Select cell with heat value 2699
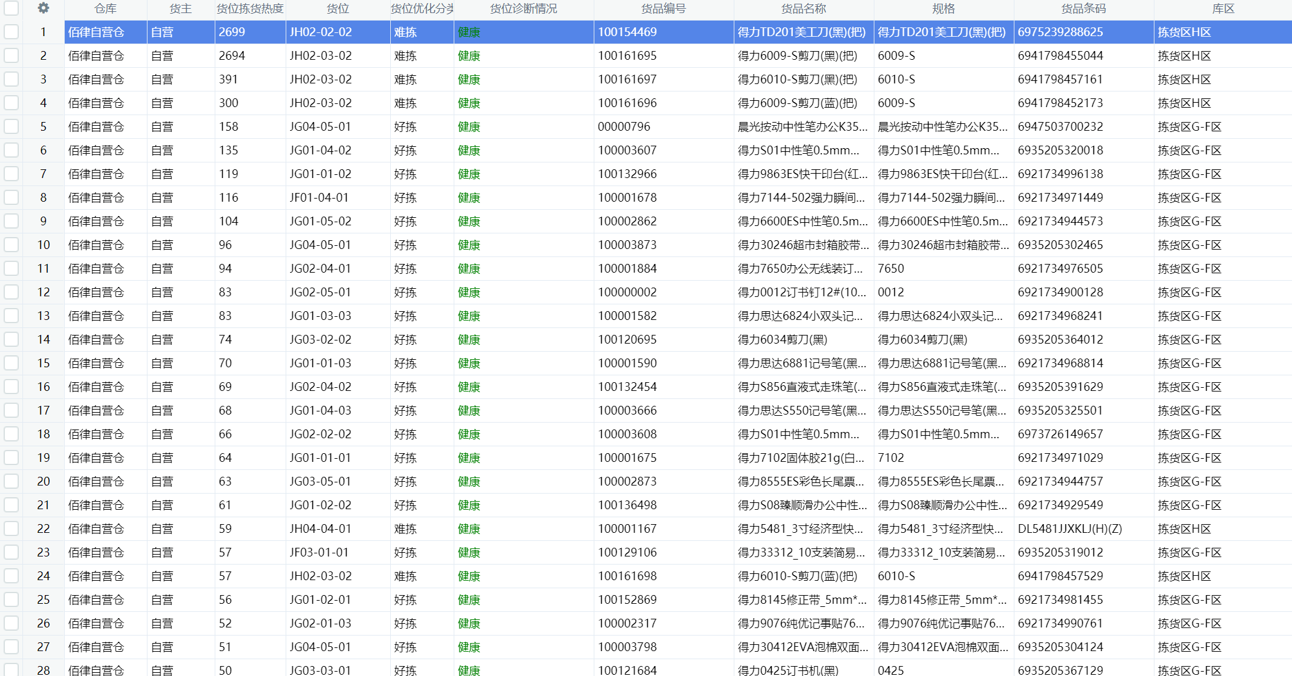The height and width of the screenshot is (676, 1292). [x=250, y=32]
